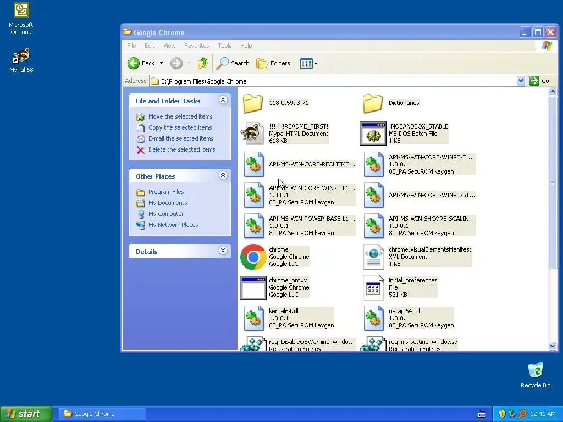Select the chrome_proxy application icon

[x=253, y=288]
